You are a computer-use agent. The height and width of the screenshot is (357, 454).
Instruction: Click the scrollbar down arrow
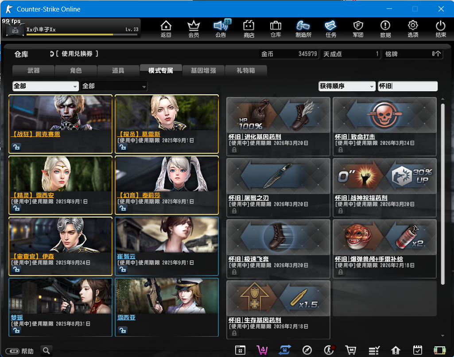[x=442, y=336]
